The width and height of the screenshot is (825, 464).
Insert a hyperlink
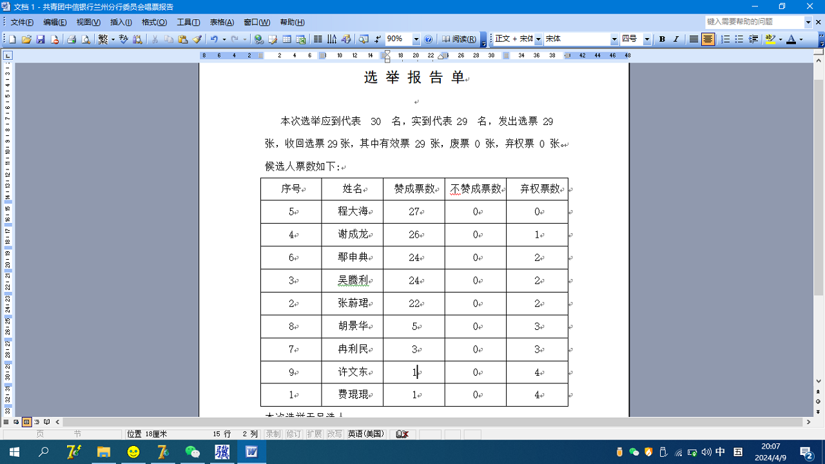(x=258, y=39)
